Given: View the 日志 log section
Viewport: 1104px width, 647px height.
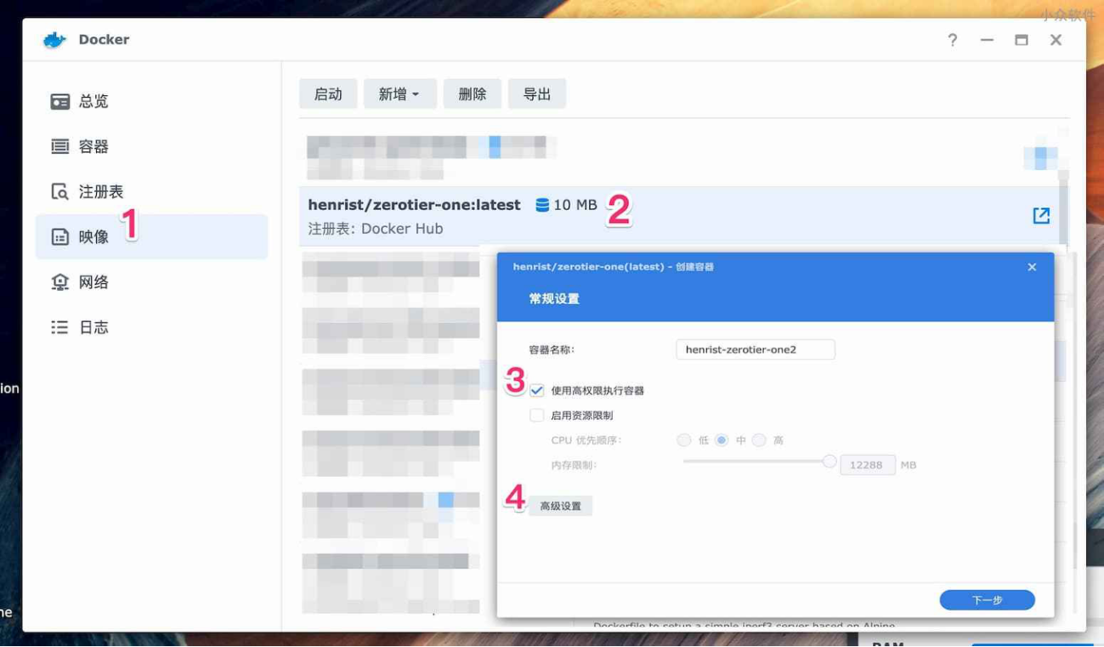Looking at the screenshot, I should click(151, 326).
